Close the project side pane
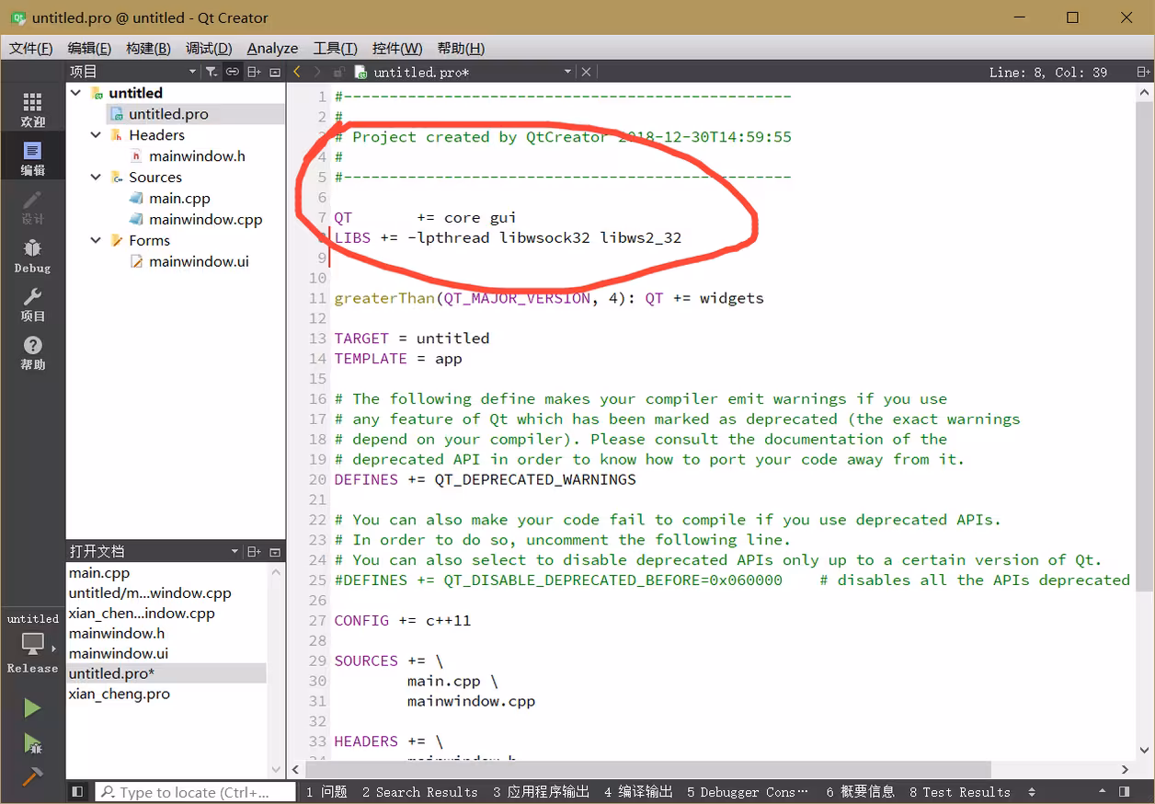This screenshot has height=804, width=1155. coord(274,72)
